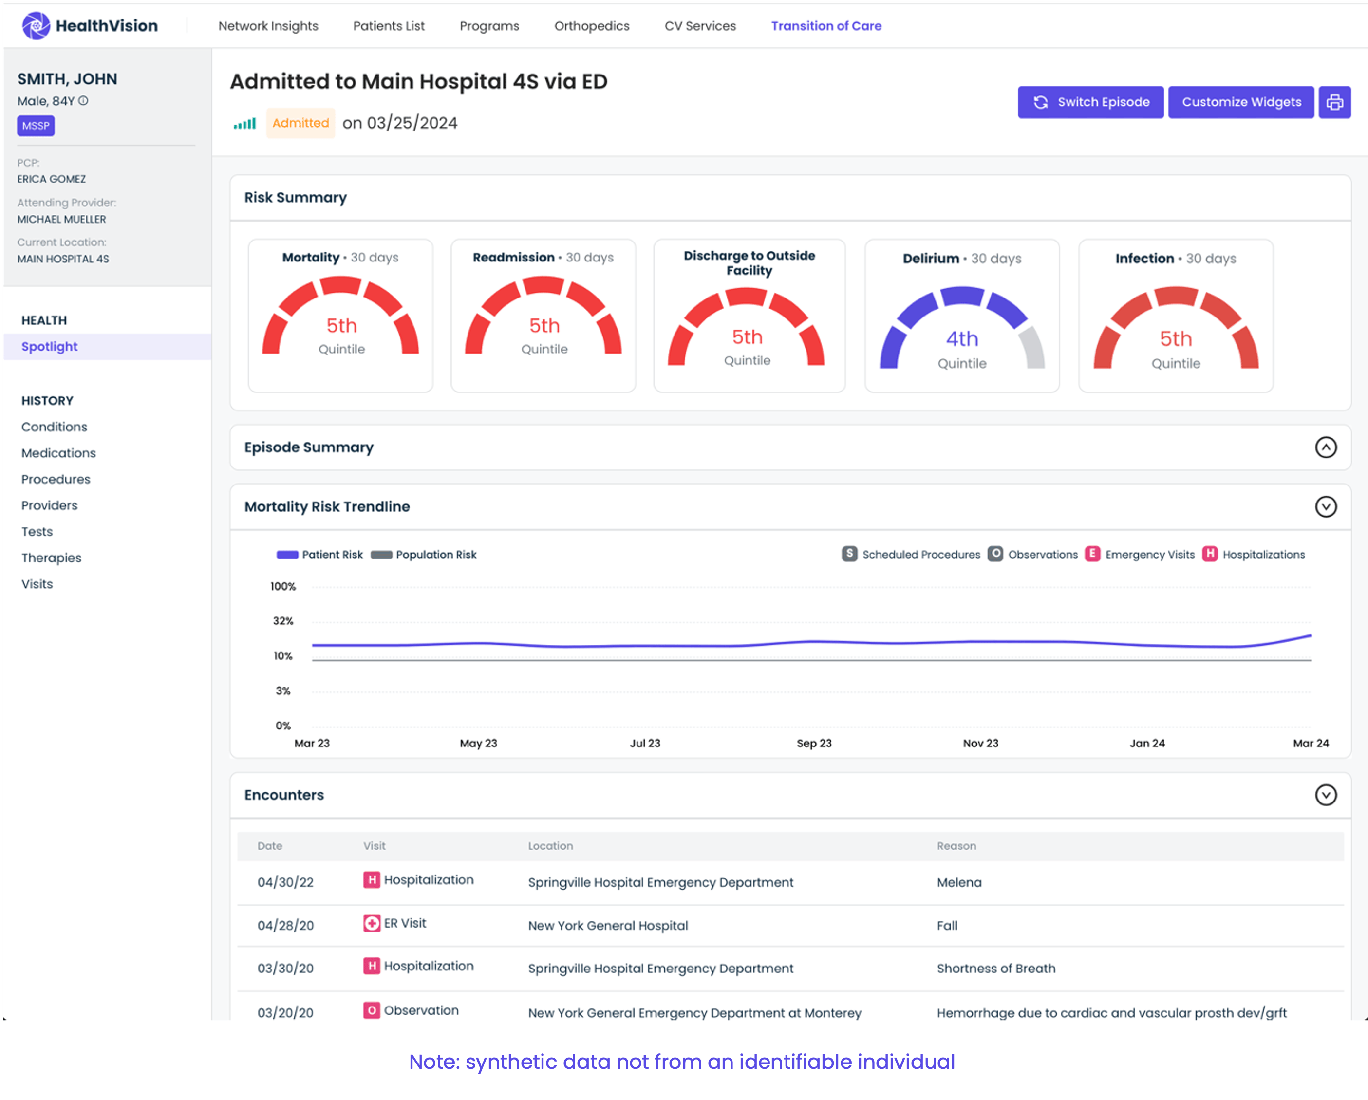Viewport: 1368px width, 1100px height.
Task: Toggle Emergency Visits legend marker
Action: [1092, 554]
